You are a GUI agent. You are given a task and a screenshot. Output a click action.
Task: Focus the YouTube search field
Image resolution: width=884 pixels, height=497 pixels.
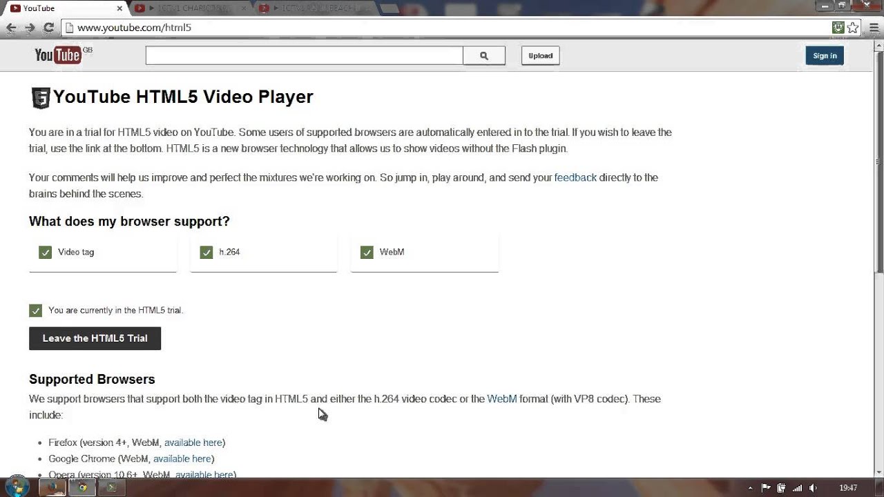304,56
